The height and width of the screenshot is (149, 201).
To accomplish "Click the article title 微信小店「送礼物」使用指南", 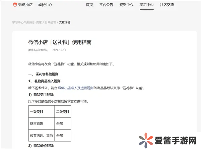I will coord(60,42).
